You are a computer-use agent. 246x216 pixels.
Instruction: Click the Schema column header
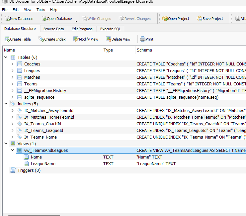tap(191, 50)
